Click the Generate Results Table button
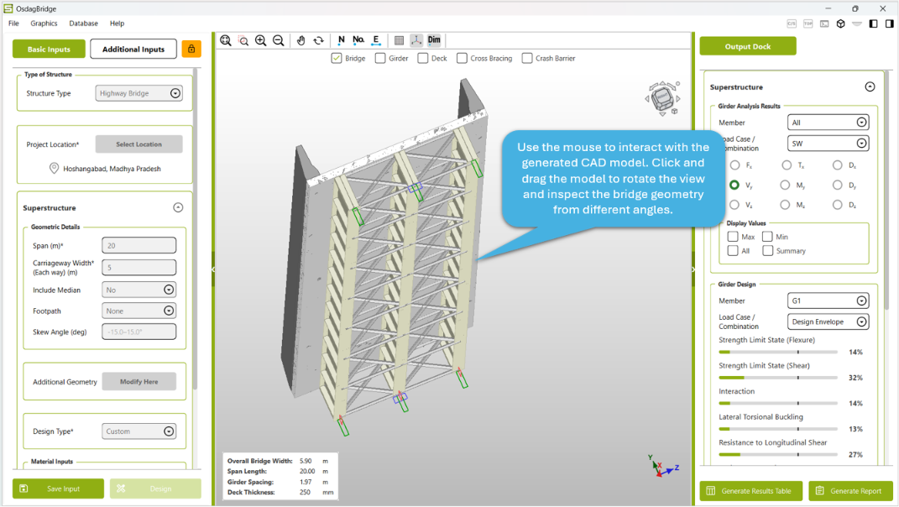The height and width of the screenshot is (507, 899). point(750,491)
